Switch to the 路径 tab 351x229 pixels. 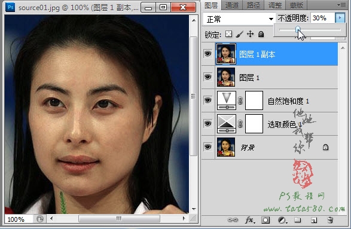[253, 5]
